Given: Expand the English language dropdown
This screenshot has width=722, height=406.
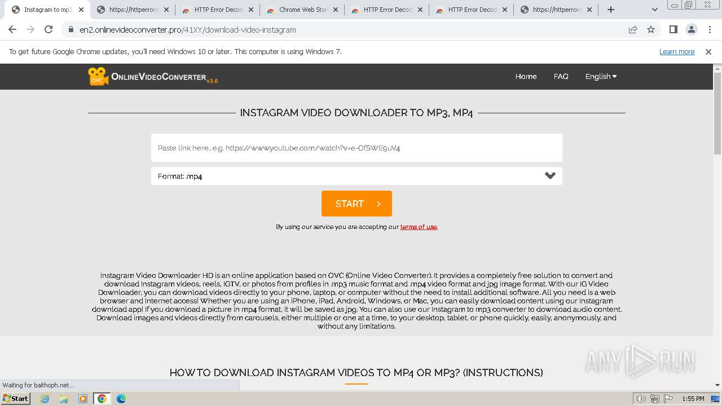Looking at the screenshot, I should 601,76.
